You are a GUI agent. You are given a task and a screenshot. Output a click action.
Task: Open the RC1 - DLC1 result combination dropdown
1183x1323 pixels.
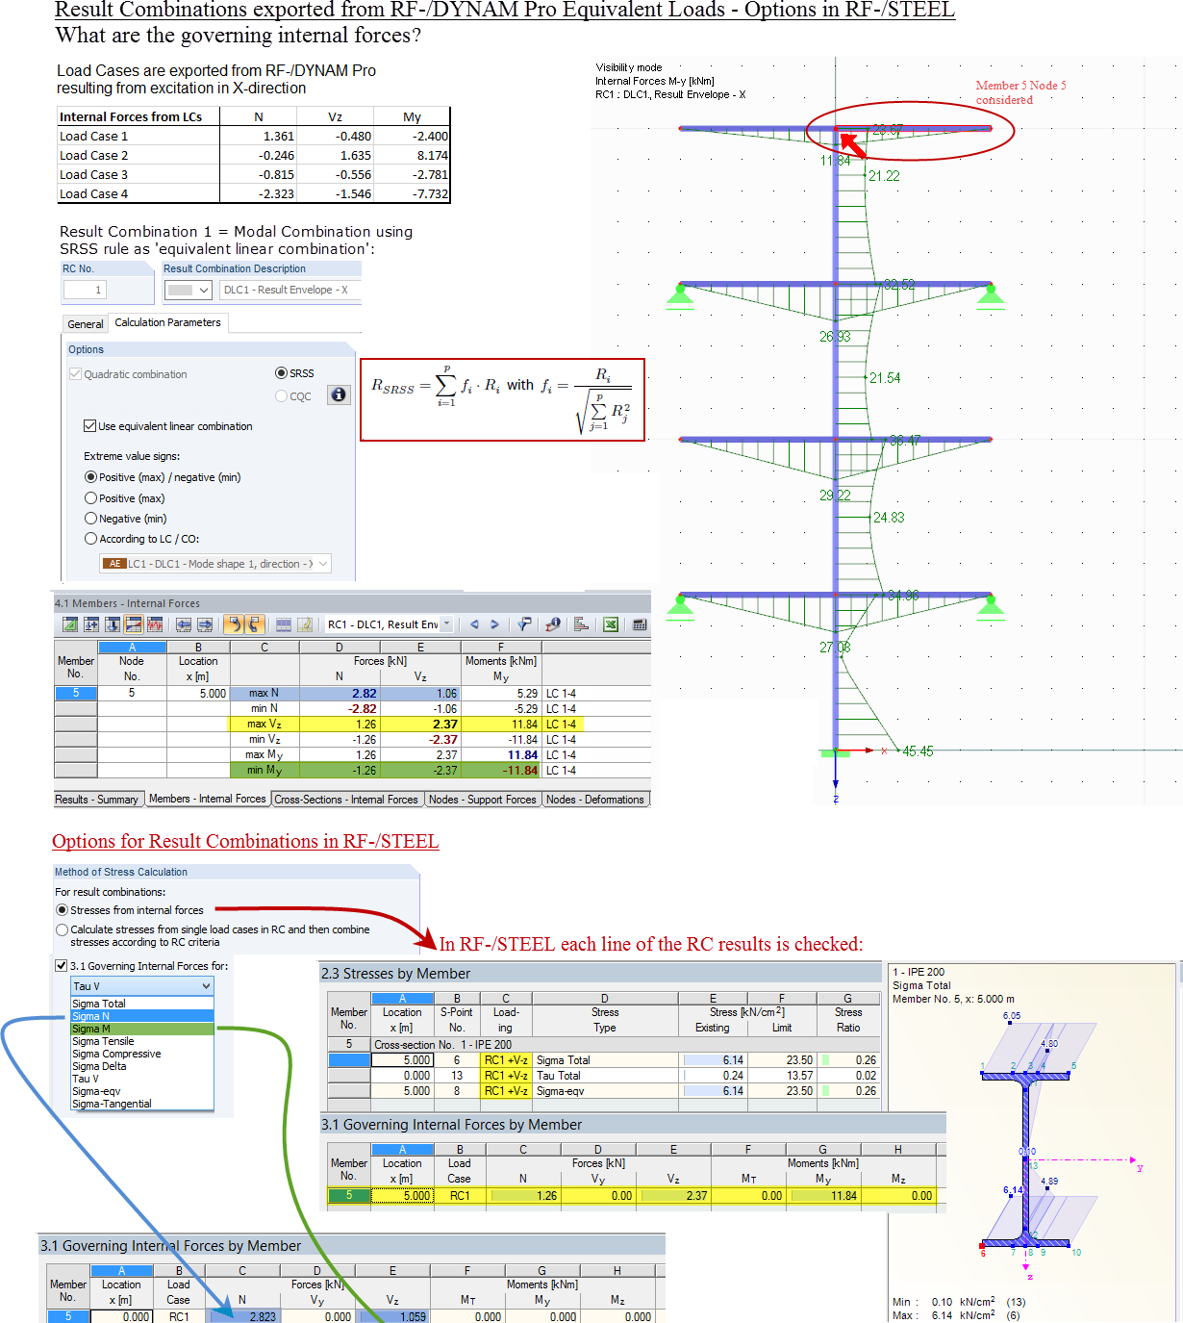tap(445, 624)
